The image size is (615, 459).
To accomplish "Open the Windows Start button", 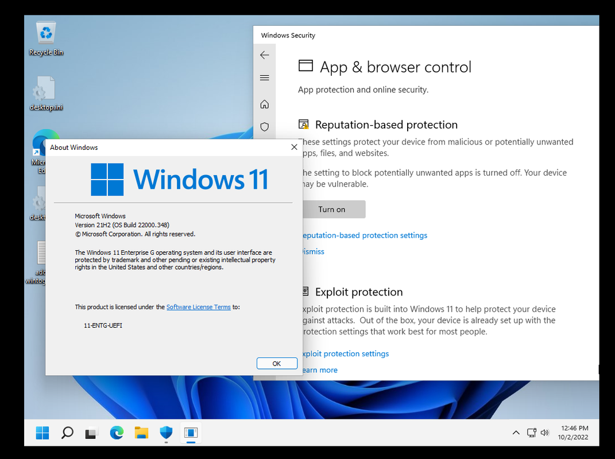I will (x=42, y=433).
